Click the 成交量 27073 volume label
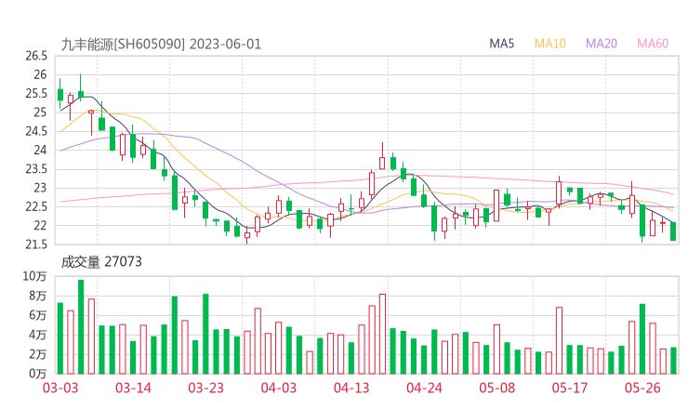Viewport: 688px width, 409px height. coord(101,262)
